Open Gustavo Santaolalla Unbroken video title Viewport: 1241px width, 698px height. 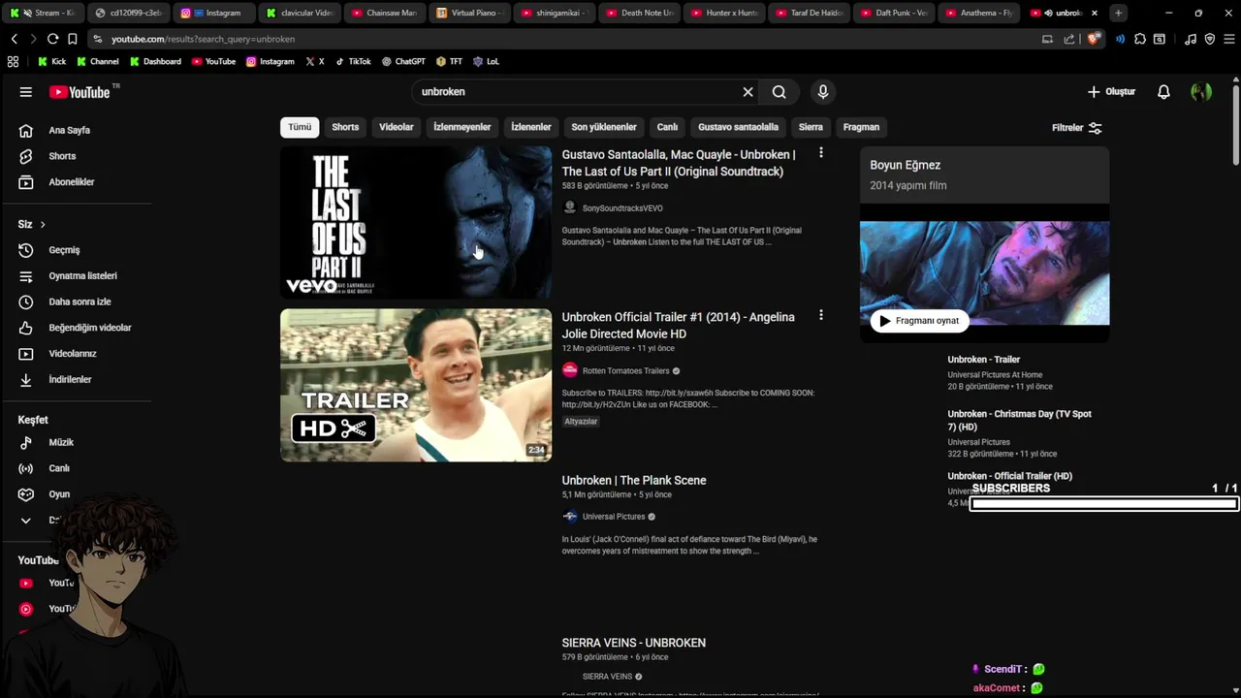coord(679,163)
